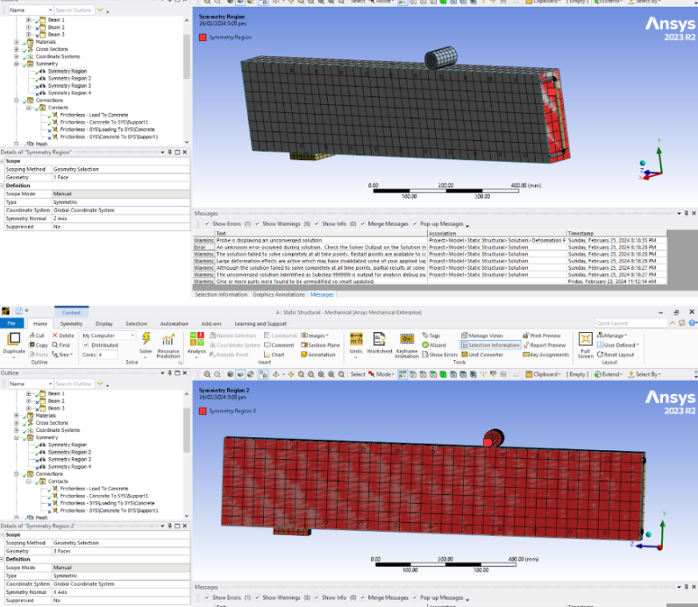Switch to the Selection ribbon tab
The image size is (698, 607).
[136, 324]
